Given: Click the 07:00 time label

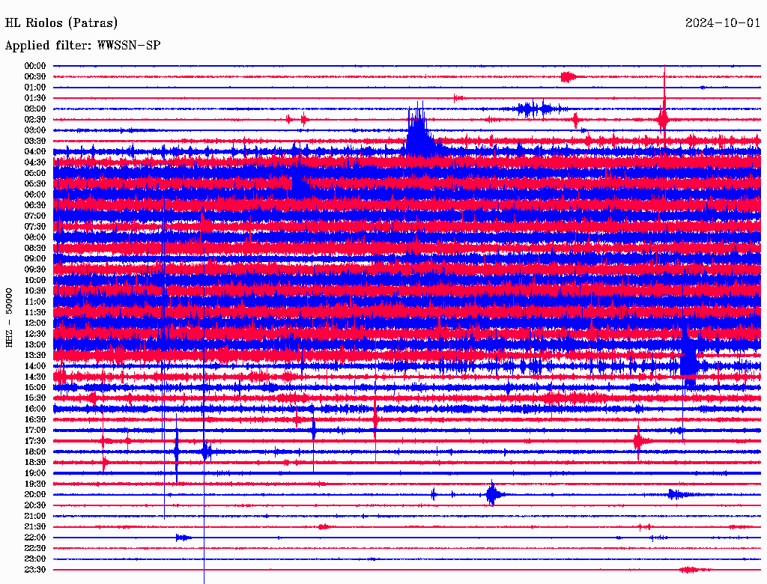Looking at the screenshot, I should (x=35, y=216).
